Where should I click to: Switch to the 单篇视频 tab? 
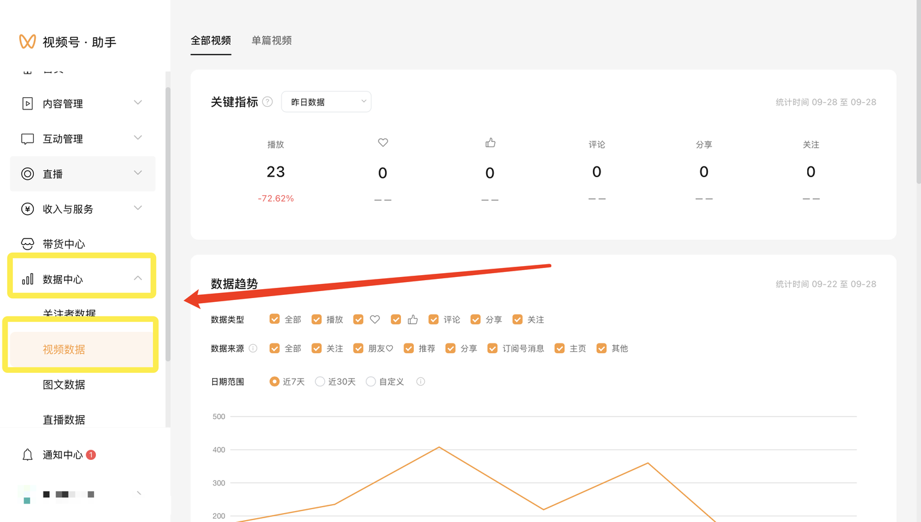(x=271, y=40)
